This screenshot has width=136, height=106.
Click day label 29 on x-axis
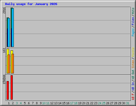click(120, 103)
